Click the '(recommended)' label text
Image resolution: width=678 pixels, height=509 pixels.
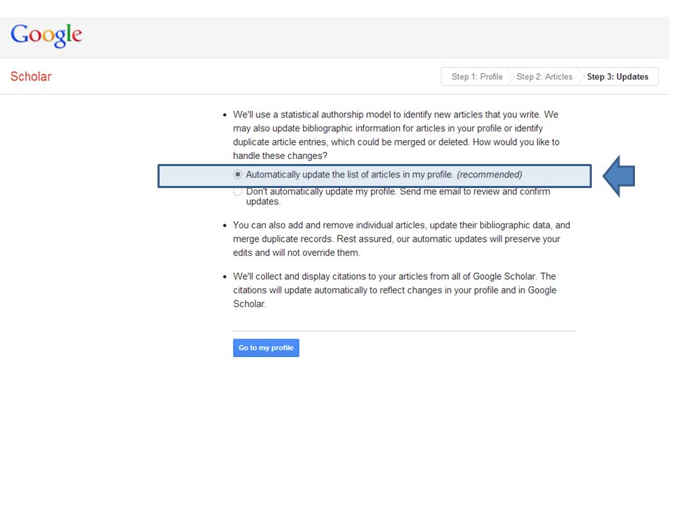(x=489, y=175)
